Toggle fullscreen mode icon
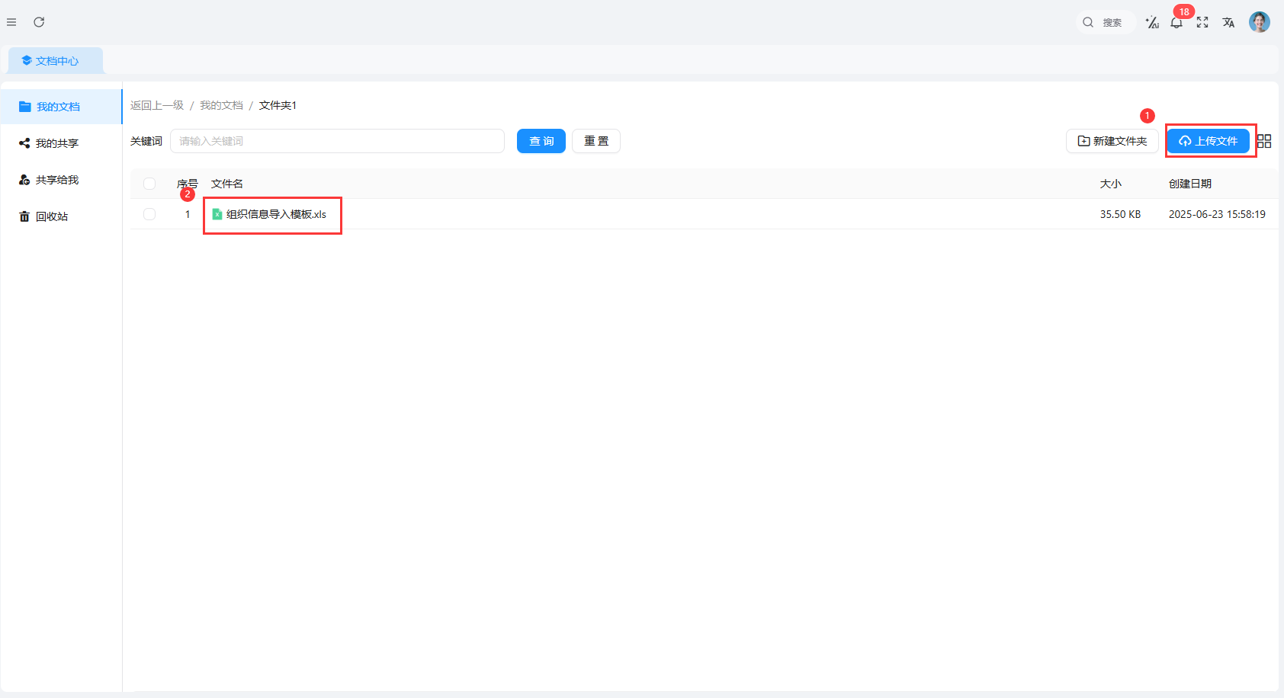Image resolution: width=1284 pixels, height=698 pixels. [1202, 23]
